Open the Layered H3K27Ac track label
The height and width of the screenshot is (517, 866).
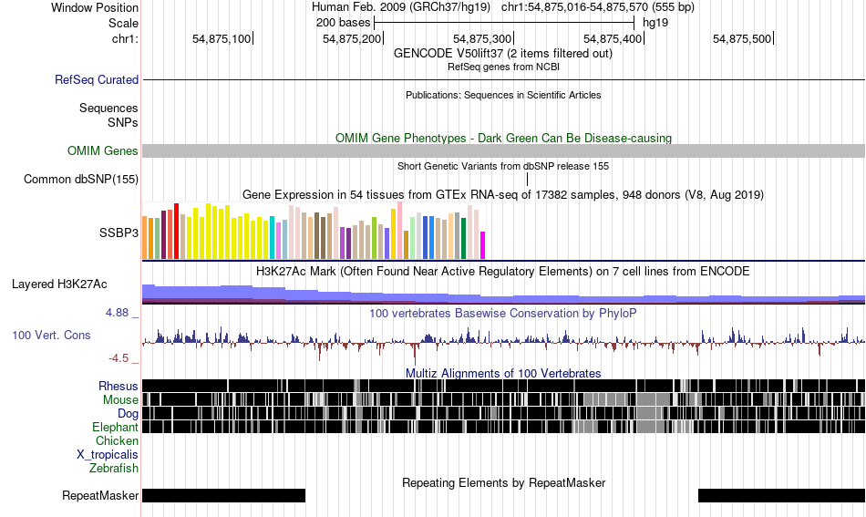pyautogui.click(x=59, y=284)
